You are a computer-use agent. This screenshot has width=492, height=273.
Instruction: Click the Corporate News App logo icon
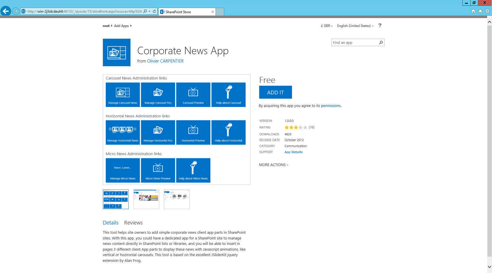click(x=117, y=52)
